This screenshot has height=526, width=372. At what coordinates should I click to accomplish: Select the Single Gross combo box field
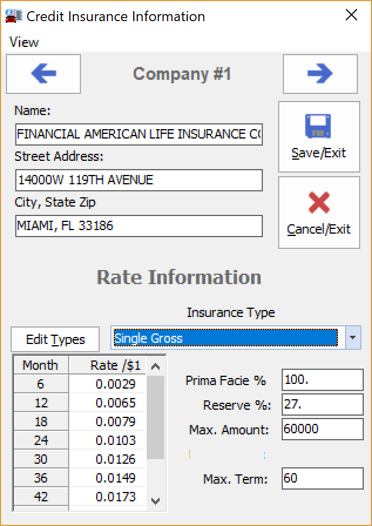(225, 338)
